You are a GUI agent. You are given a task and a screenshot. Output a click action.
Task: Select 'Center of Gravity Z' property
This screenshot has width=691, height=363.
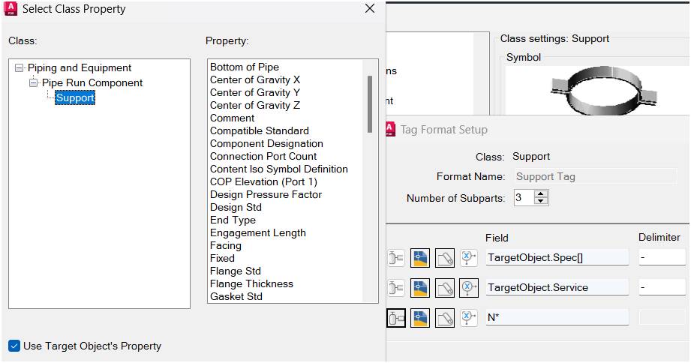tap(255, 105)
